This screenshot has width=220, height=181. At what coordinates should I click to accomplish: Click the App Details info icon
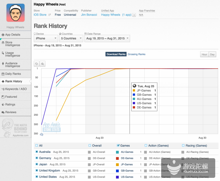click(x=3, y=35)
